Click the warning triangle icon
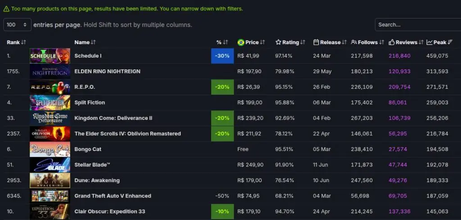 6,9
